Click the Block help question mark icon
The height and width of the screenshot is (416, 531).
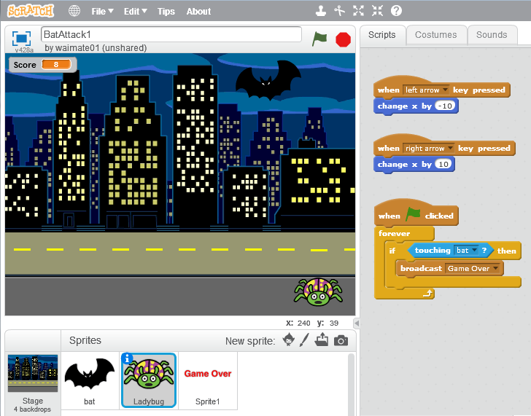click(x=396, y=11)
